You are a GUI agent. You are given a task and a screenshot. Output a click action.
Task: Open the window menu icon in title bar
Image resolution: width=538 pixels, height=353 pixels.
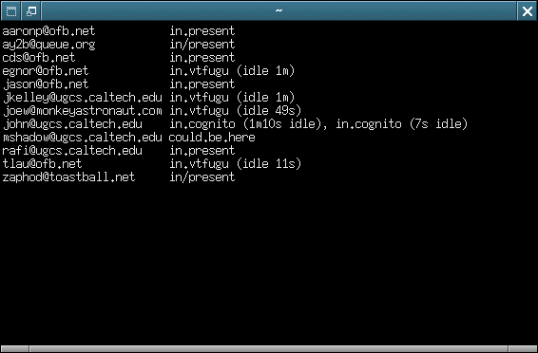11,11
